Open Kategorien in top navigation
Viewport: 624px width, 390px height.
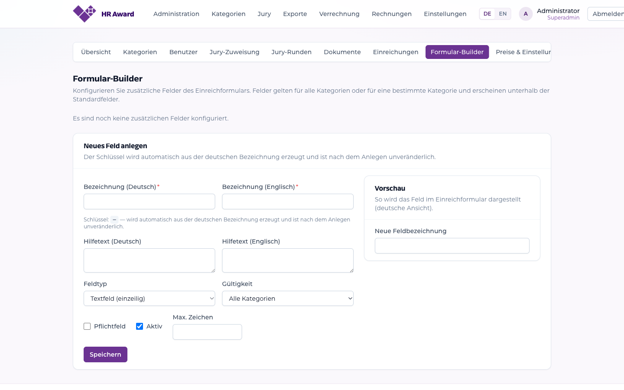[x=228, y=14]
